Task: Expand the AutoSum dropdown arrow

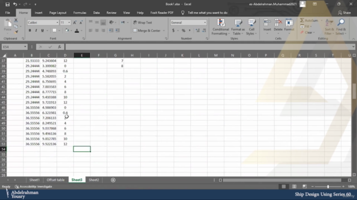Action: click(x=321, y=21)
